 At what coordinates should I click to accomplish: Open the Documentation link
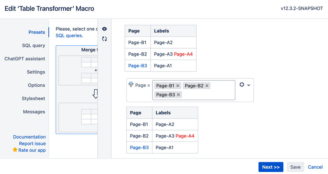pos(29,137)
